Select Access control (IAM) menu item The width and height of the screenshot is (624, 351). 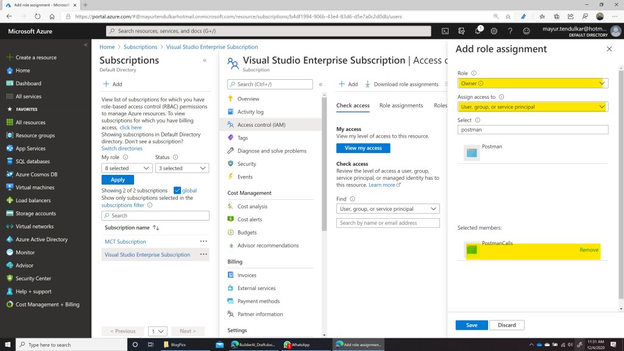click(x=261, y=125)
